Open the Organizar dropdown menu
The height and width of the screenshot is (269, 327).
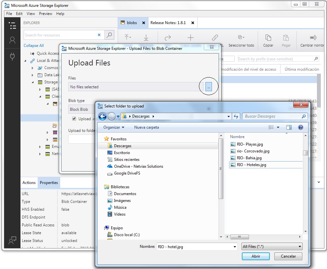click(x=114, y=127)
